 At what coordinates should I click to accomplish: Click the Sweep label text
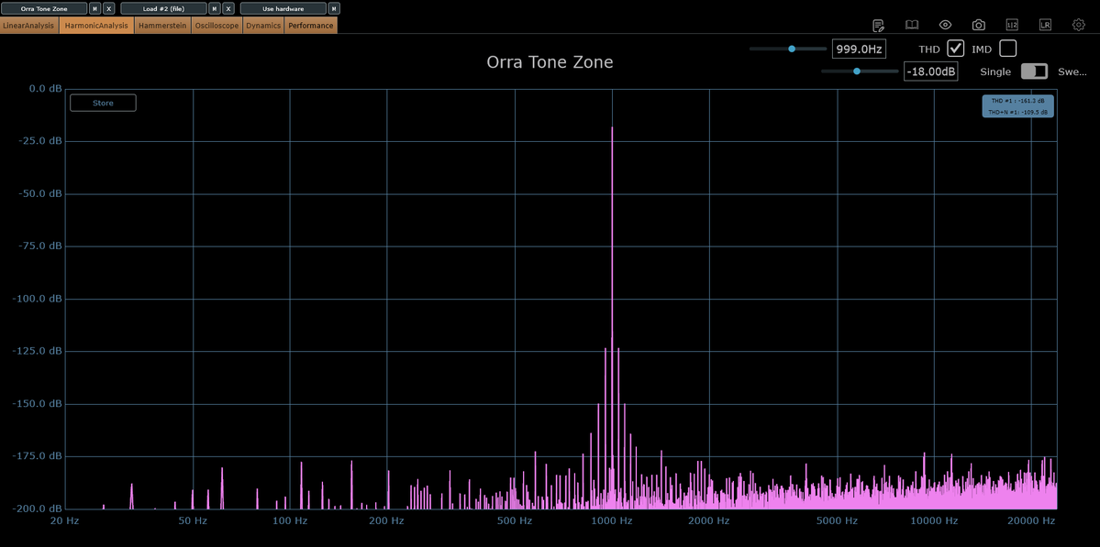[1072, 71]
